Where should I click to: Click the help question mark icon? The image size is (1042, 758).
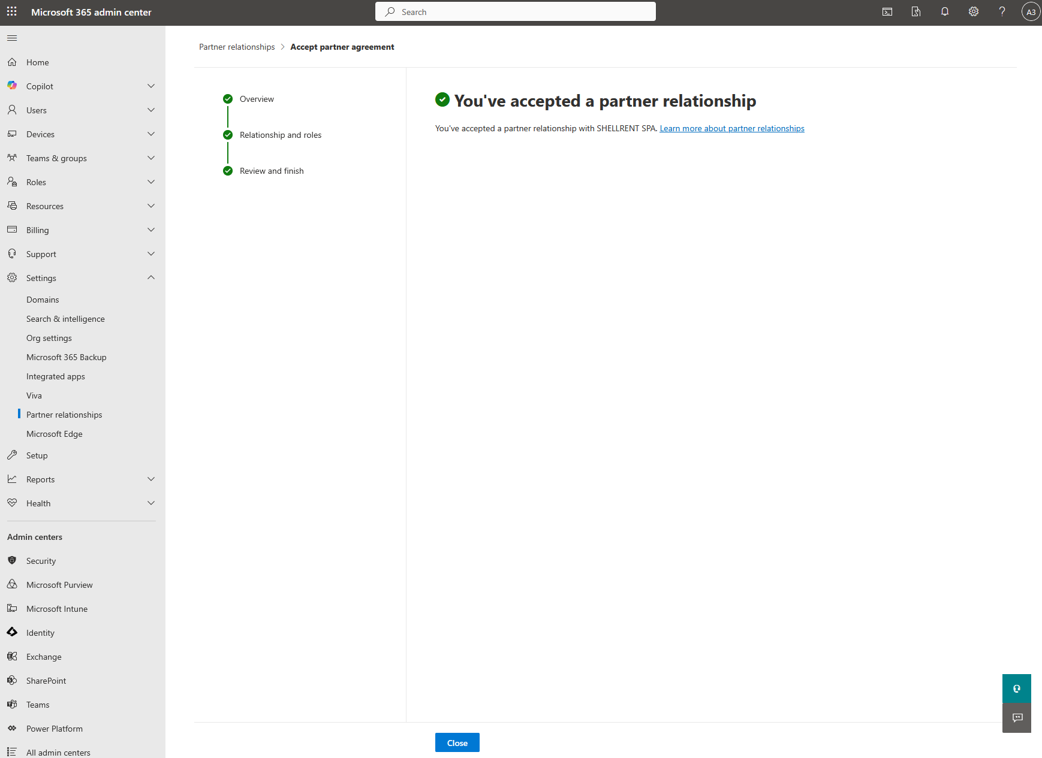click(1002, 12)
